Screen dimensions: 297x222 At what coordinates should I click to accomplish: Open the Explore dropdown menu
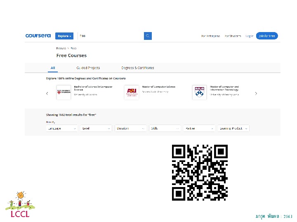coord(64,36)
